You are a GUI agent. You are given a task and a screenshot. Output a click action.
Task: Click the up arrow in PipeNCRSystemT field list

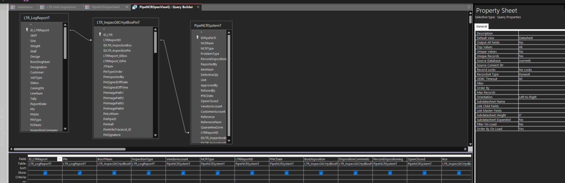pyautogui.click(x=229, y=32)
